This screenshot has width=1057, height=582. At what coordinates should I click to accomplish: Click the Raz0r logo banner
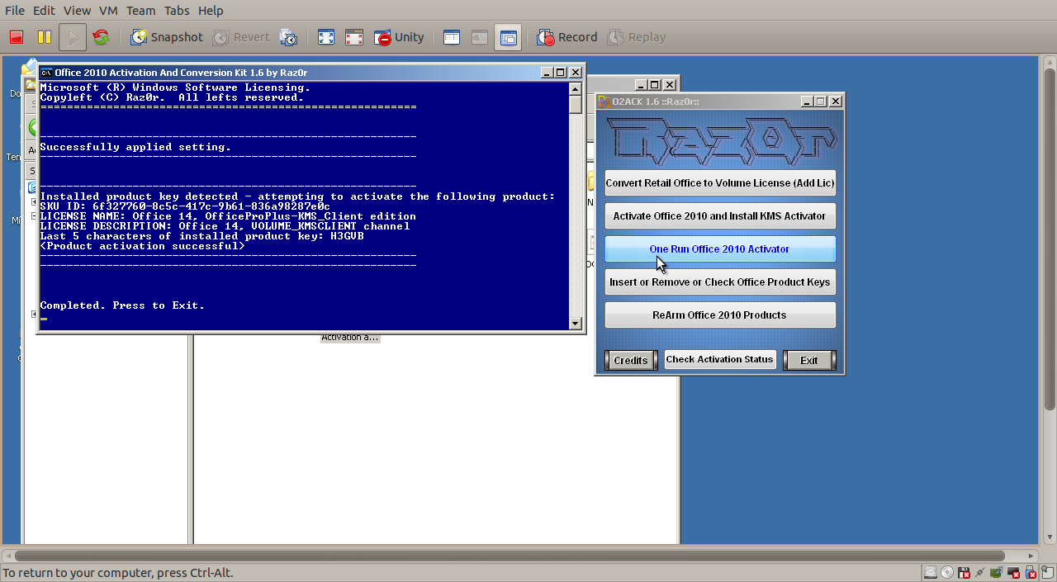720,140
